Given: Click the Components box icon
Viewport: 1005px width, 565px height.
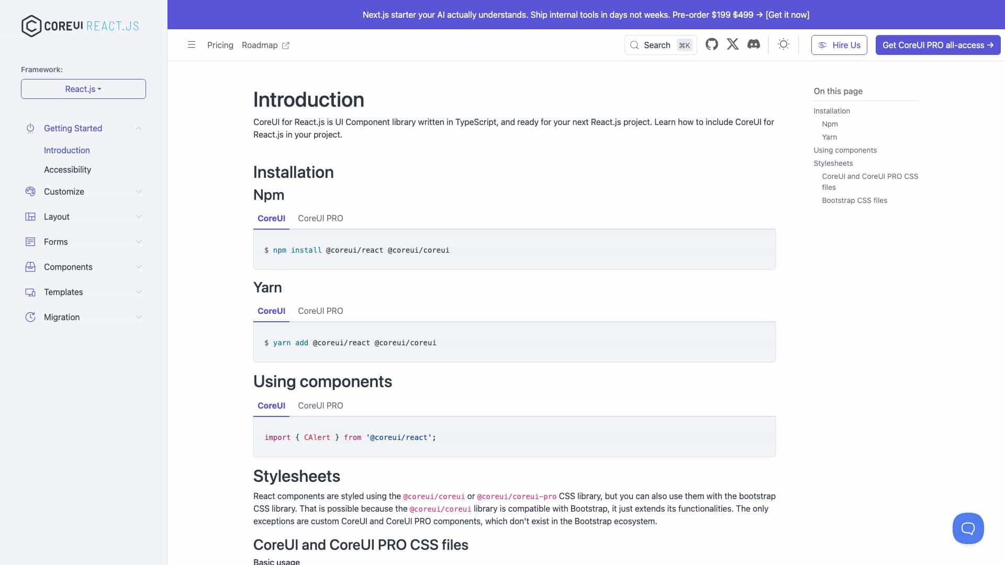Looking at the screenshot, I should pyautogui.click(x=30, y=267).
